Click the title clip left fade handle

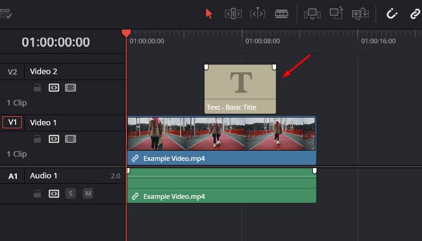tap(206, 67)
